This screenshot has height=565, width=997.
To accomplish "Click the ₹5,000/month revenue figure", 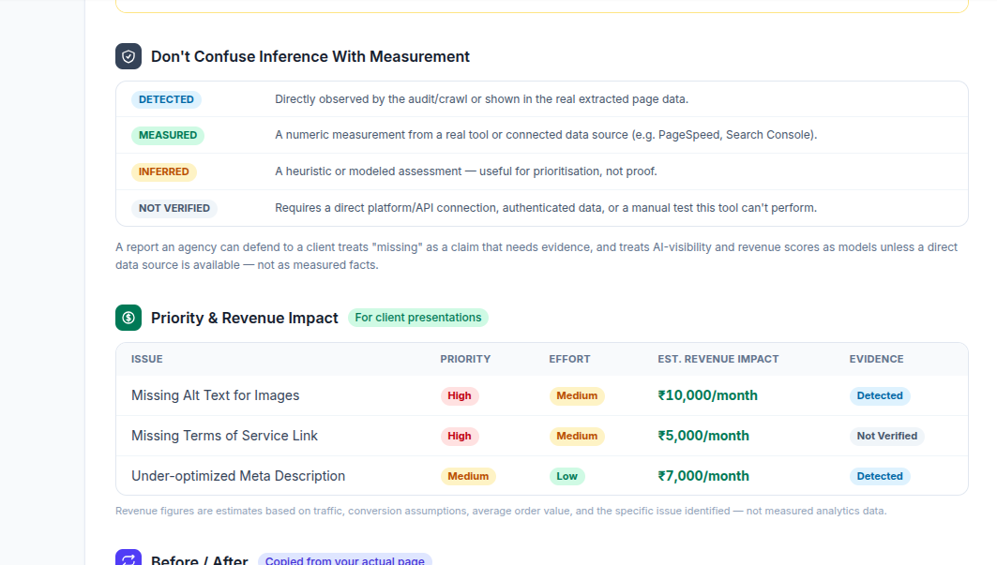I will pos(703,436).
